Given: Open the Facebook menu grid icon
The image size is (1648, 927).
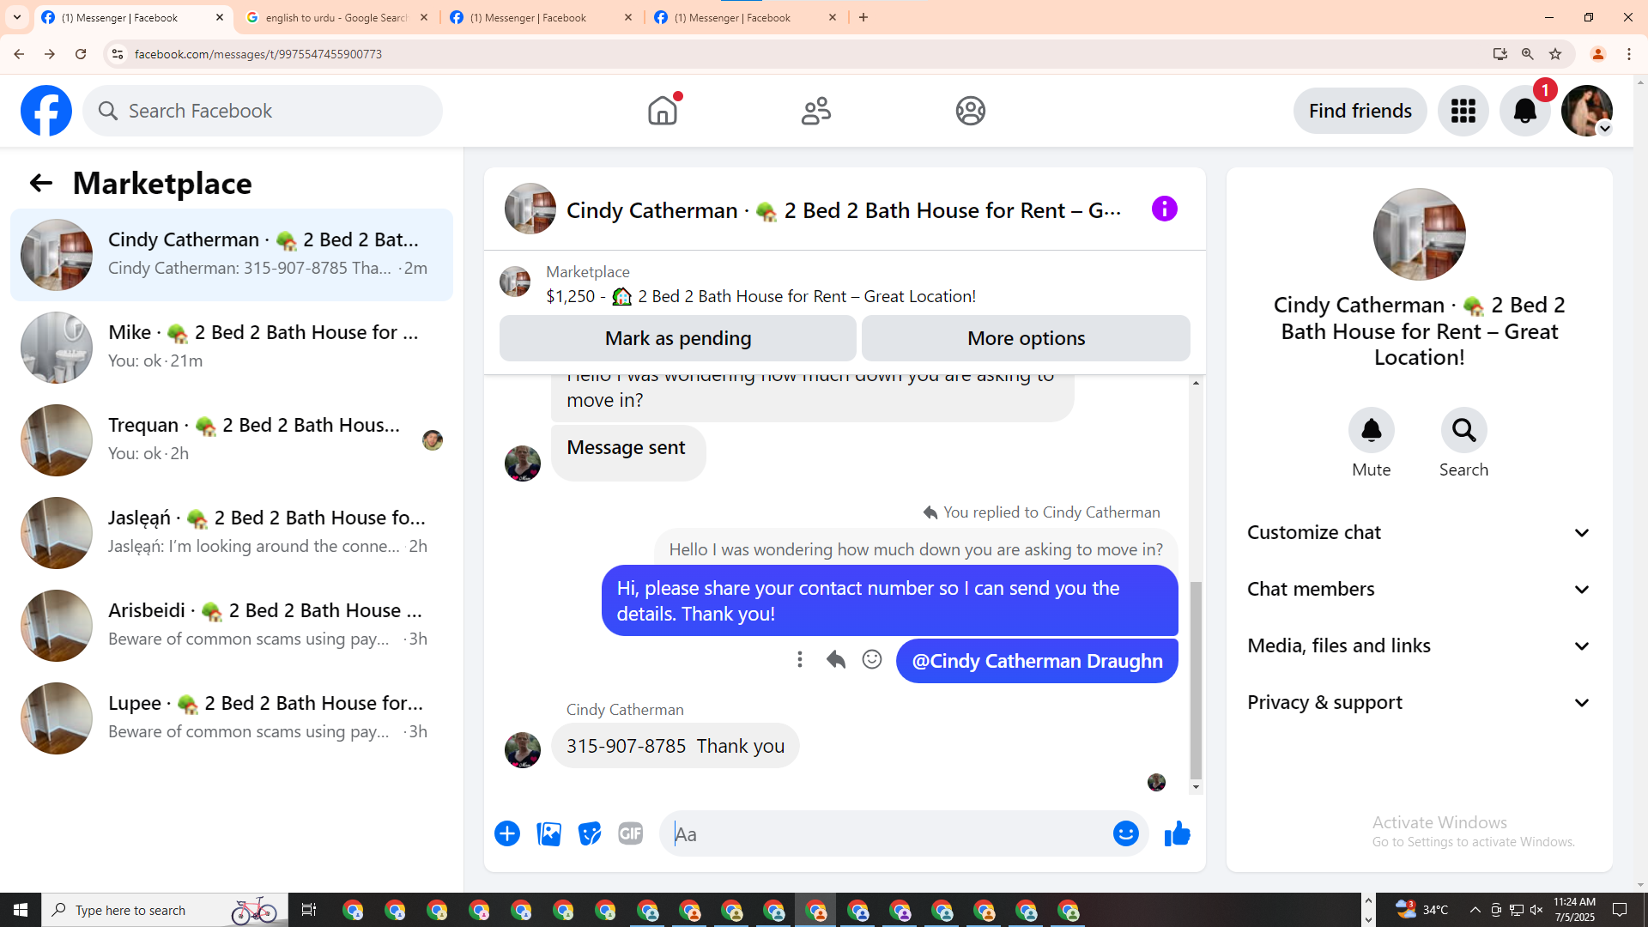Looking at the screenshot, I should tap(1463, 111).
